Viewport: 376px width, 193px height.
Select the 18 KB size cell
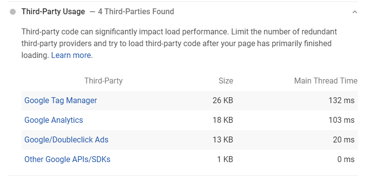(223, 120)
